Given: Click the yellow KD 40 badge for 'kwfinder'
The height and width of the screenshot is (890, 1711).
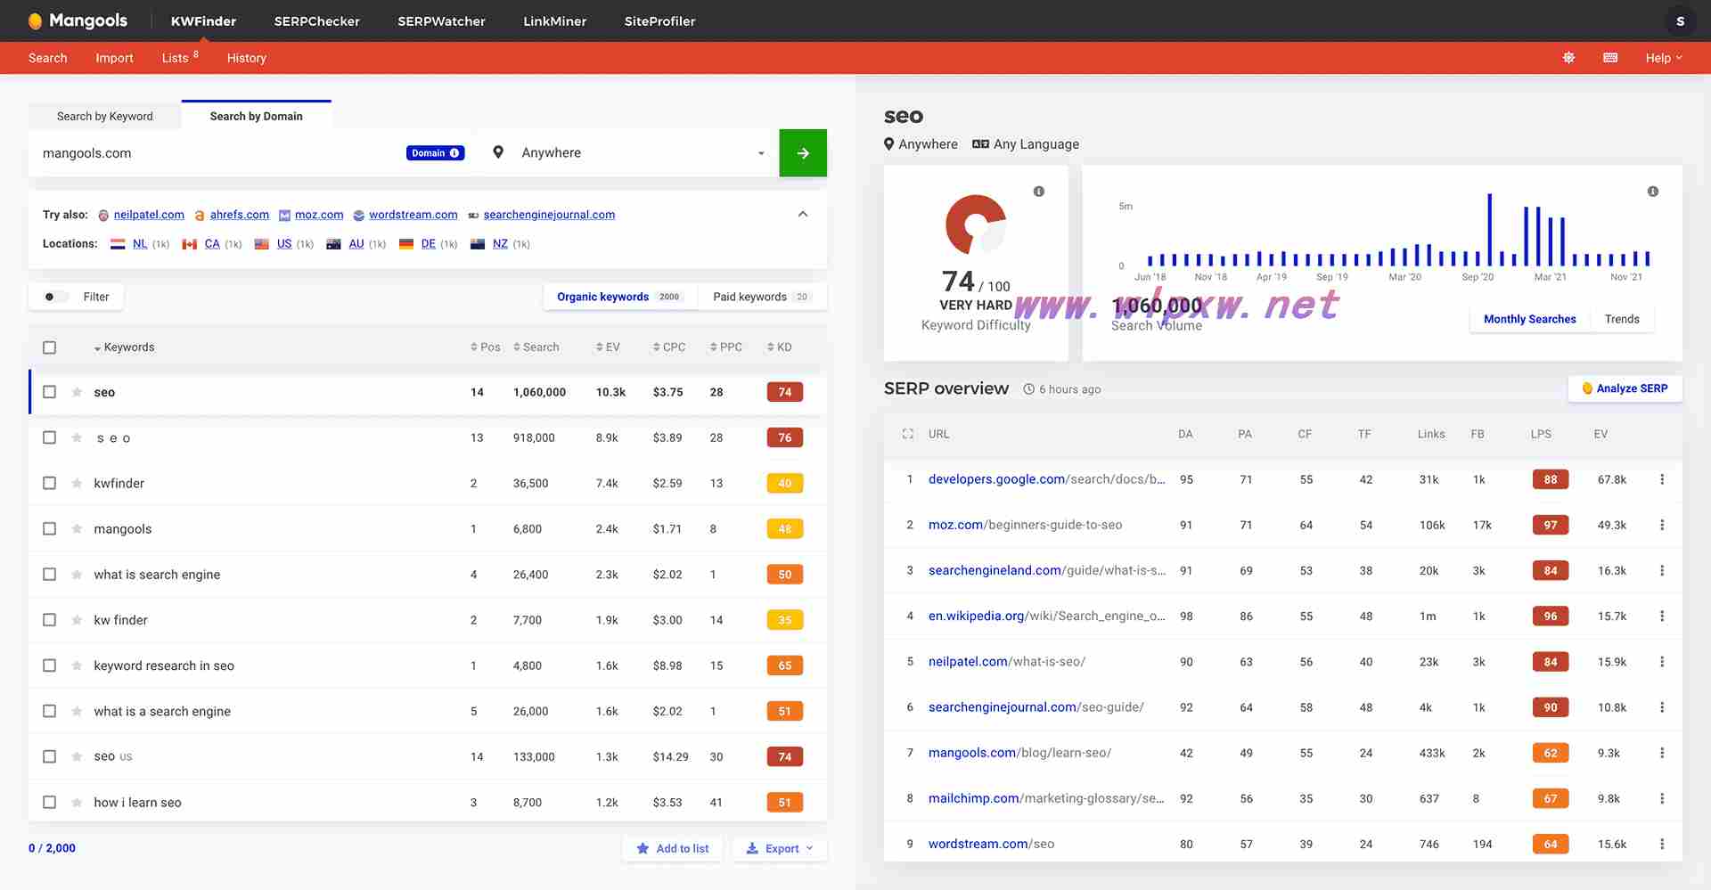Looking at the screenshot, I should (x=784, y=483).
